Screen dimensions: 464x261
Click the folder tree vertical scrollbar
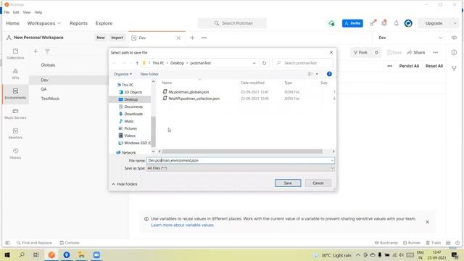point(153,131)
